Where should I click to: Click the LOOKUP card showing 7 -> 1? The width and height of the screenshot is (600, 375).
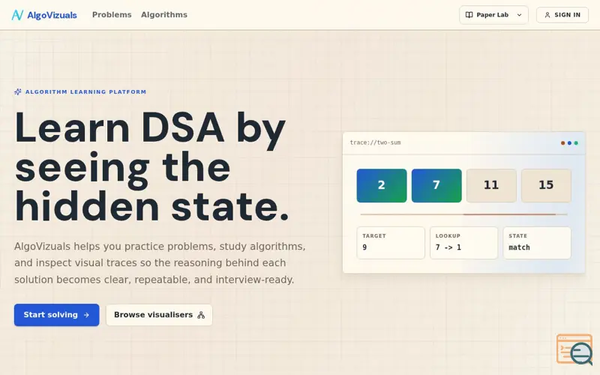tap(463, 243)
